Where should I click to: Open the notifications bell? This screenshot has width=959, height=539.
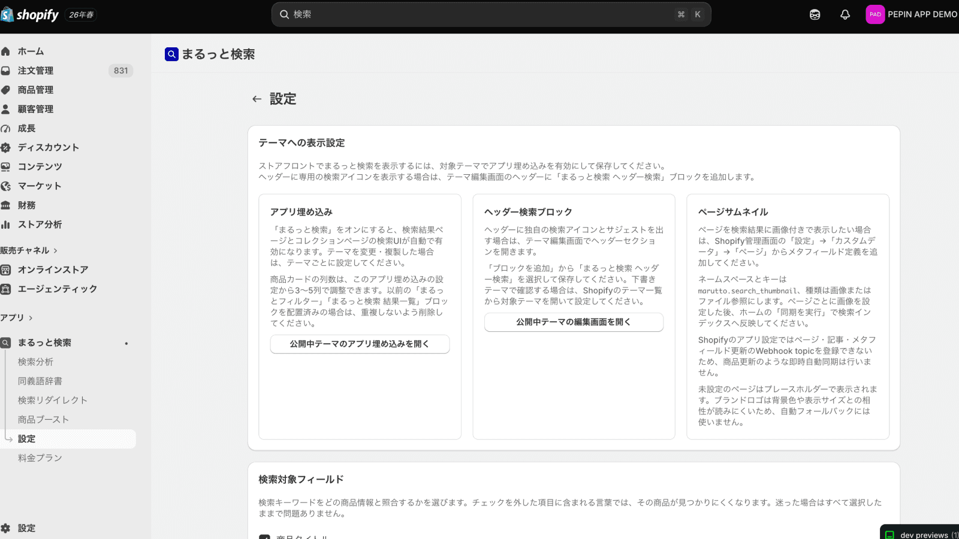[845, 14]
